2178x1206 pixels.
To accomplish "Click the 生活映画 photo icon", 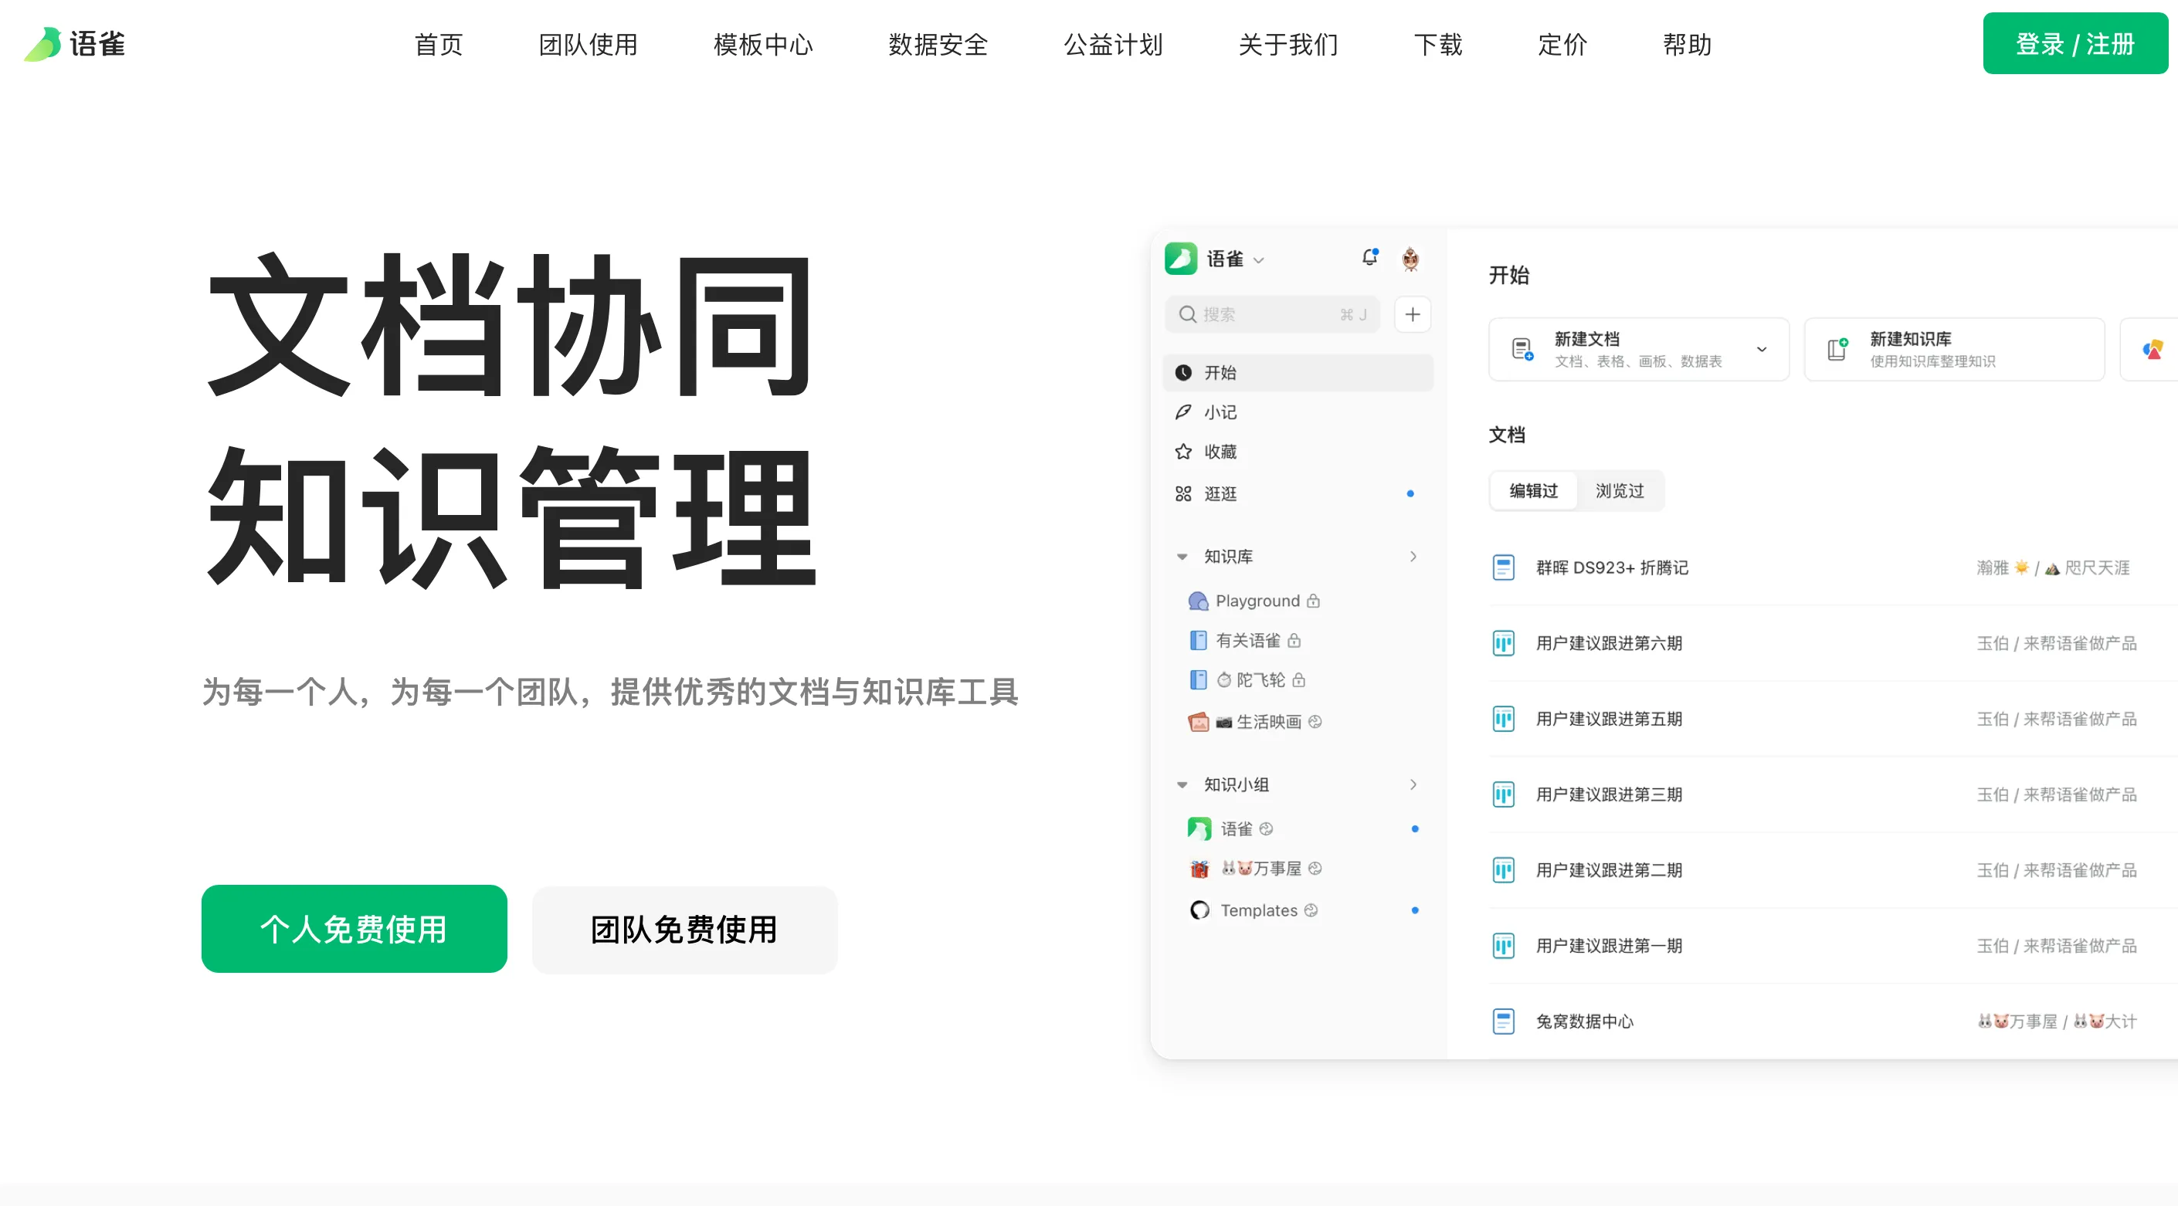I will click(1198, 722).
